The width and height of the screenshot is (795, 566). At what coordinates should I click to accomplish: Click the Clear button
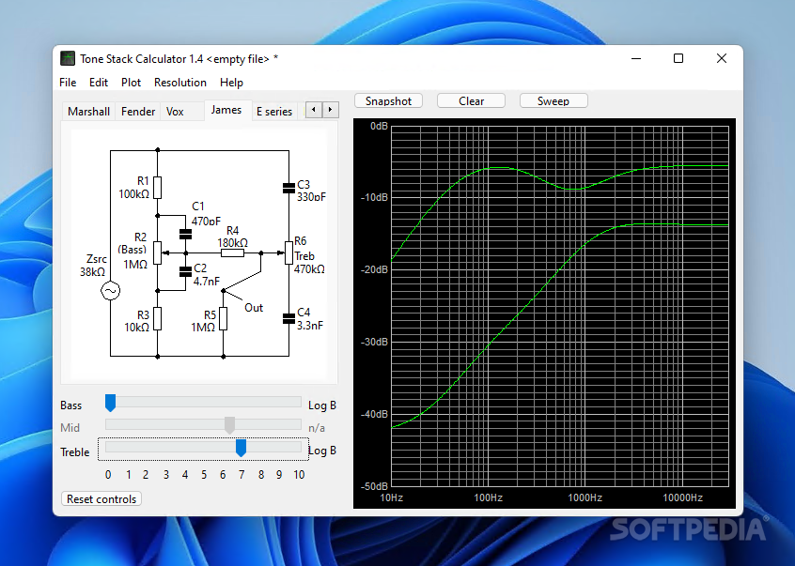[x=471, y=100]
